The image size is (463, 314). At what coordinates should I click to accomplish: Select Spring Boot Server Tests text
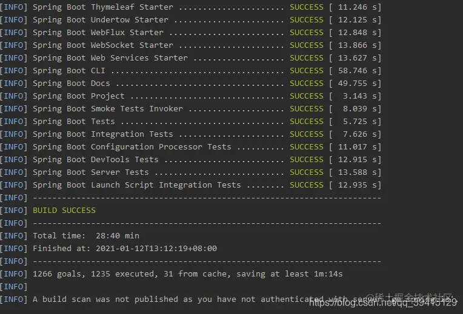(91, 172)
